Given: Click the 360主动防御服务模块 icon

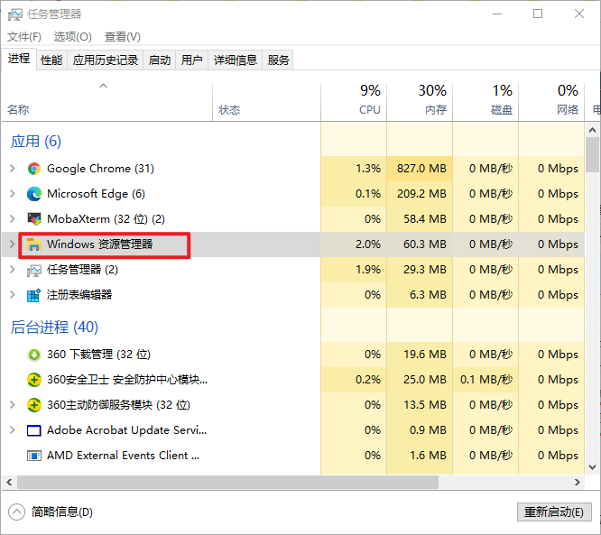Looking at the screenshot, I should [33, 405].
